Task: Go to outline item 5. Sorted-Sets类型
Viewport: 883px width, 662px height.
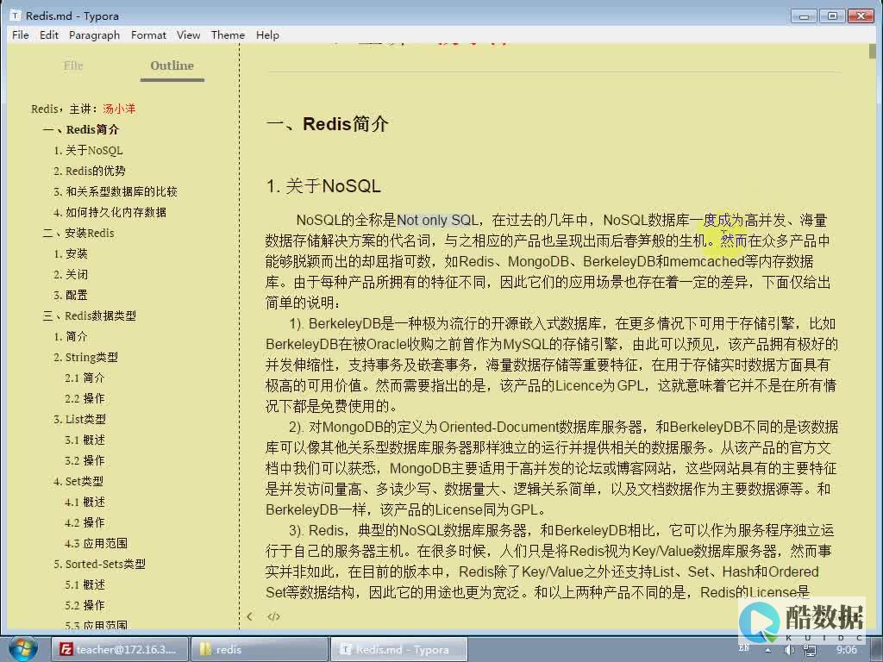Action: click(x=100, y=564)
